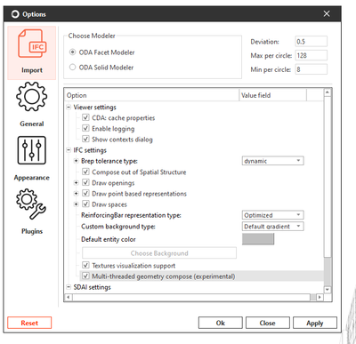Screen dimensions: 356x344
Task: Click the Max per circle field
Action: [311, 55]
